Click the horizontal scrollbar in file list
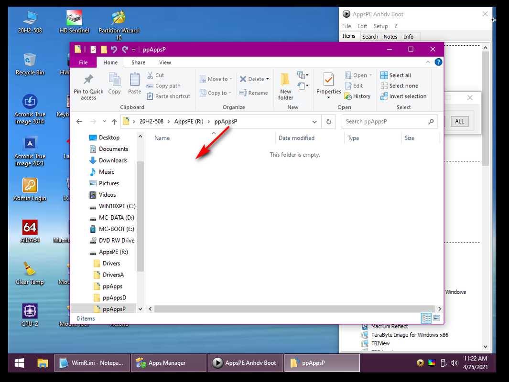The width and height of the screenshot is (509, 382). tap(294, 309)
